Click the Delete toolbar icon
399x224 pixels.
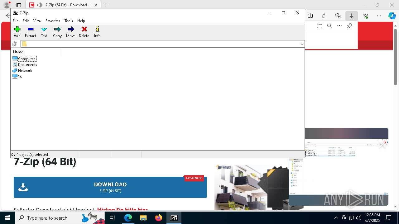coord(84,32)
